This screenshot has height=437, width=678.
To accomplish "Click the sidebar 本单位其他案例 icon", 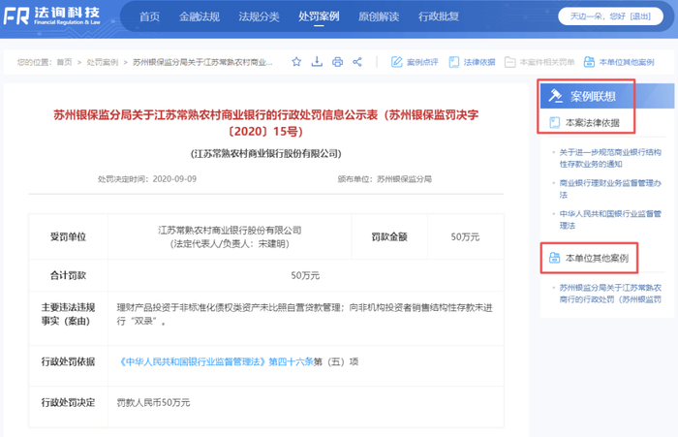I will coord(554,258).
